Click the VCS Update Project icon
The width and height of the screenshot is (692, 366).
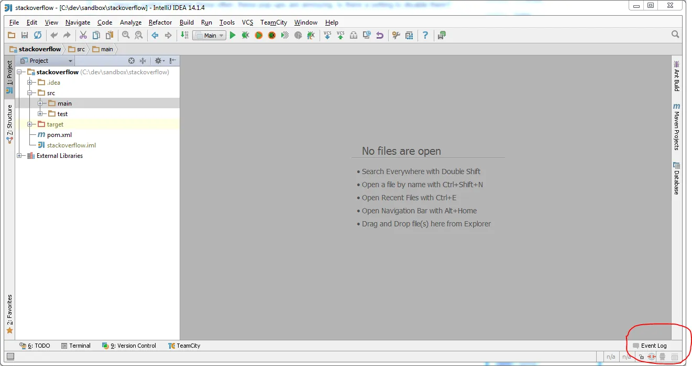[x=327, y=35]
